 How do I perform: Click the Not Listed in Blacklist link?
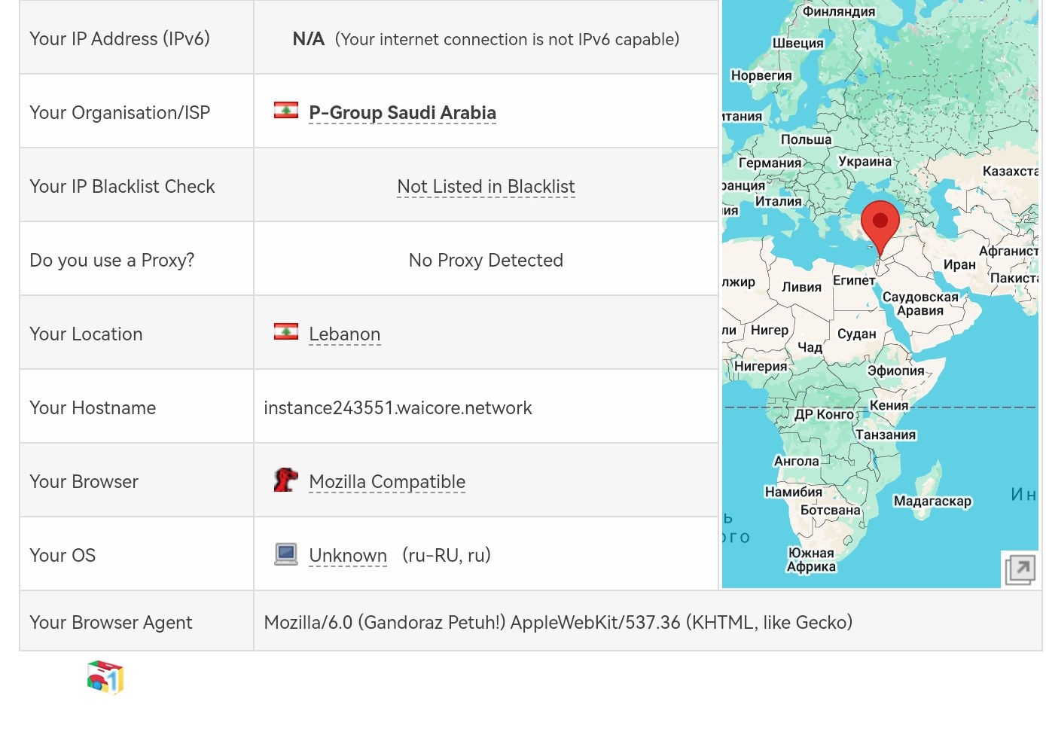(486, 187)
